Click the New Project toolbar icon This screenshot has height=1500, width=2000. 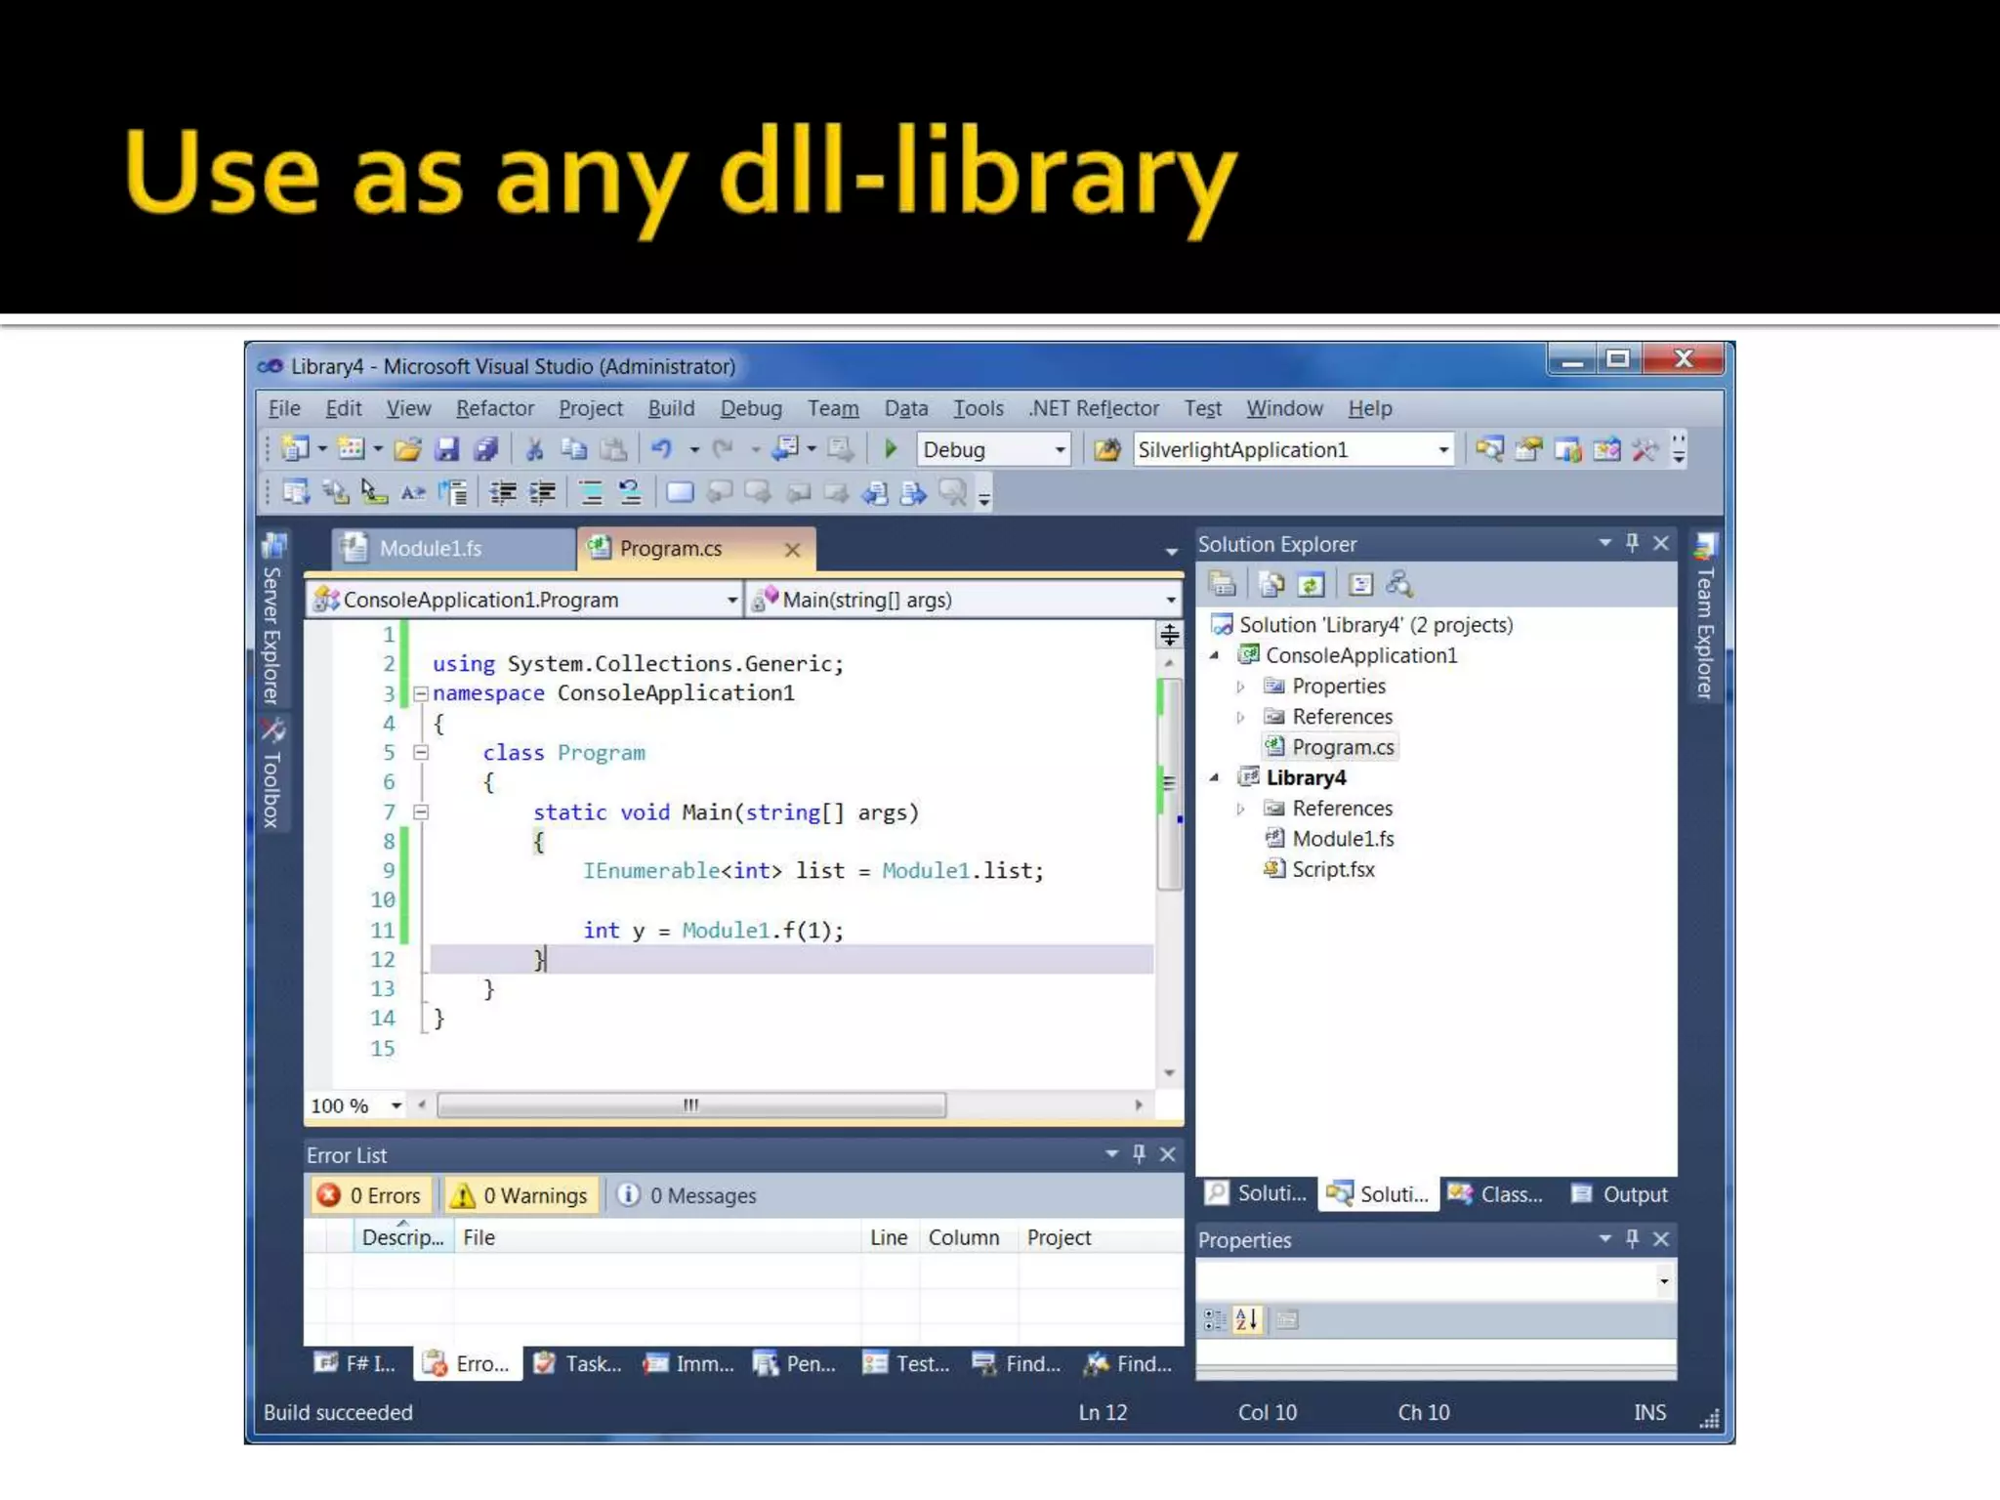(294, 449)
